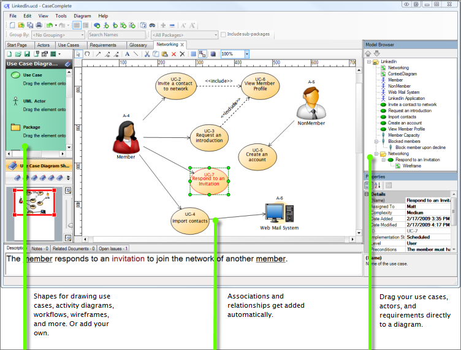This screenshot has width=461, height=350.
Task: Select ContextDiagram in Model Browser
Action: click(x=402, y=74)
